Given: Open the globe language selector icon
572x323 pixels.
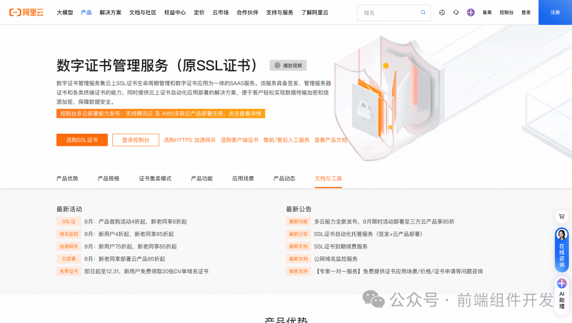Looking at the screenshot, I should click(x=442, y=12).
